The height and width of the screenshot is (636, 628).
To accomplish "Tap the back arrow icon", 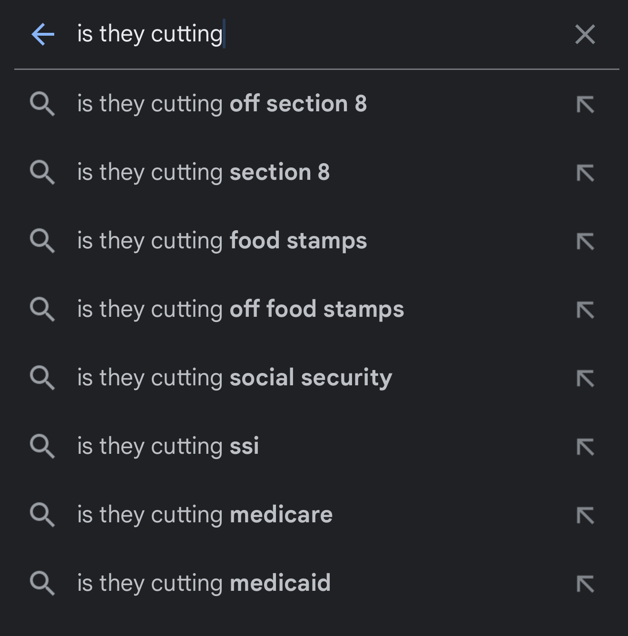I will 43,34.
